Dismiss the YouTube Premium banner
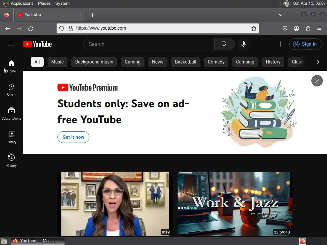The width and height of the screenshot is (327, 245). pos(317,81)
